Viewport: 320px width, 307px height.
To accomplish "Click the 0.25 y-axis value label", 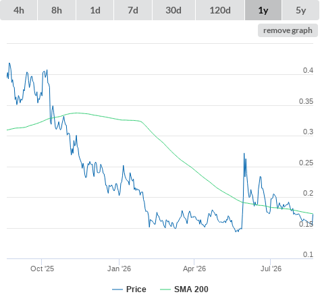I will [x=306, y=163].
